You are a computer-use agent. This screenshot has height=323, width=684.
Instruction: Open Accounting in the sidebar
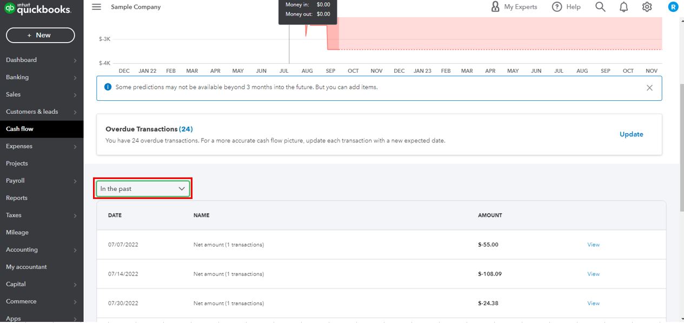tap(22, 250)
